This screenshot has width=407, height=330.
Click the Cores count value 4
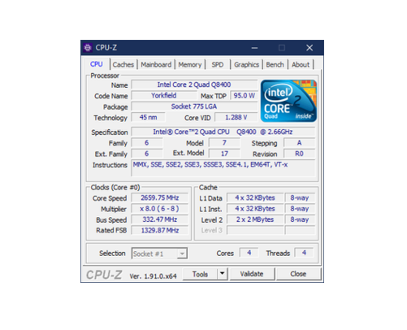tap(249, 253)
